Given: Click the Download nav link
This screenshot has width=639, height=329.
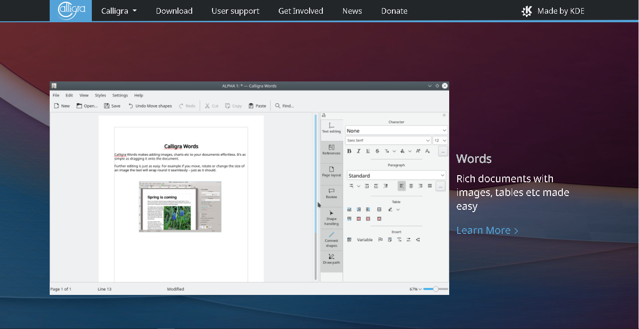Looking at the screenshot, I should (x=174, y=10).
